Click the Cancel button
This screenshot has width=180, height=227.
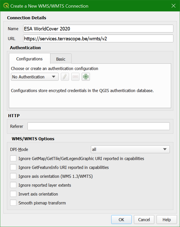144,220
